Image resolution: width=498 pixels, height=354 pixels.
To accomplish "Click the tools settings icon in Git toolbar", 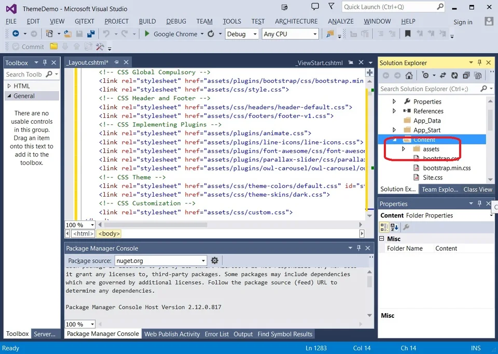I will (x=100, y=47).
